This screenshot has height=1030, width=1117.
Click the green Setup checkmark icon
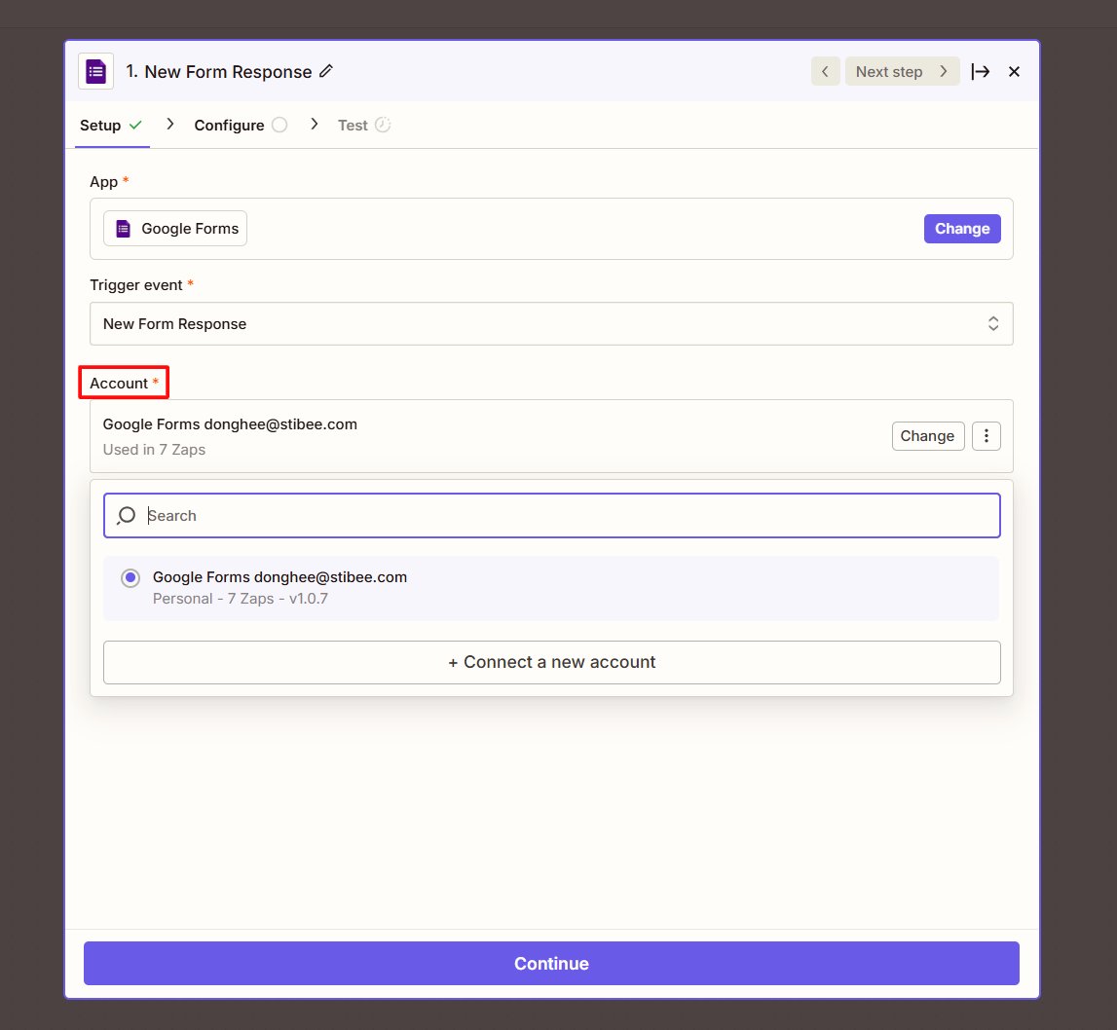pos(135,126)
